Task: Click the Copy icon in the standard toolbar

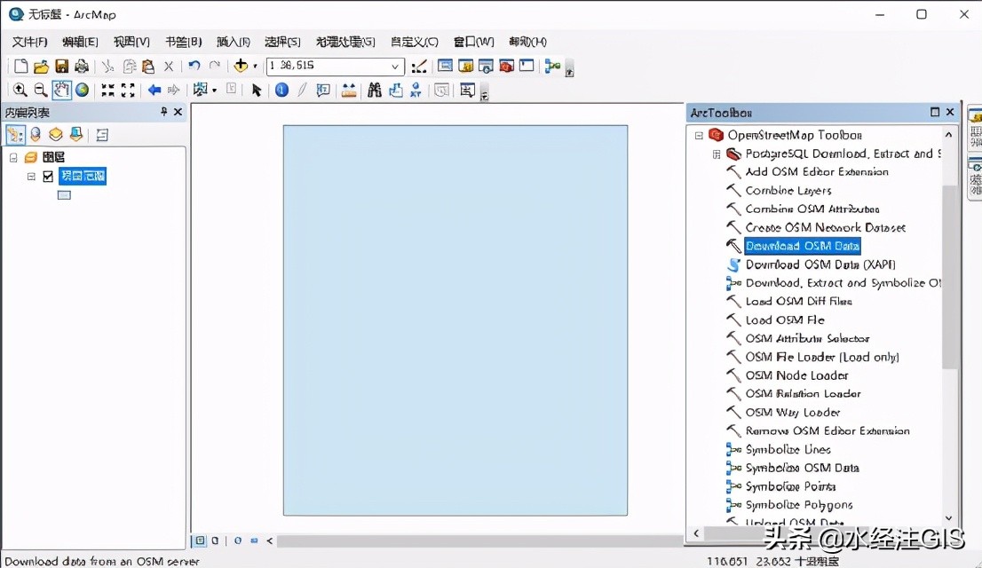Action: [129, 66]
